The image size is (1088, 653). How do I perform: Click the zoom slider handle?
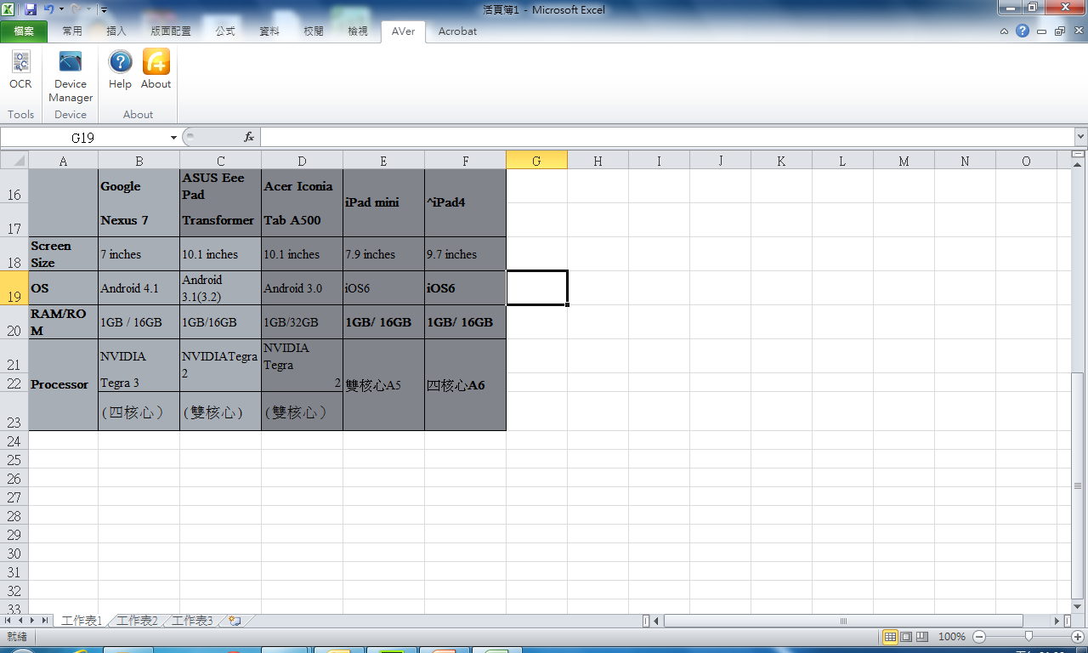(1028, 637)
